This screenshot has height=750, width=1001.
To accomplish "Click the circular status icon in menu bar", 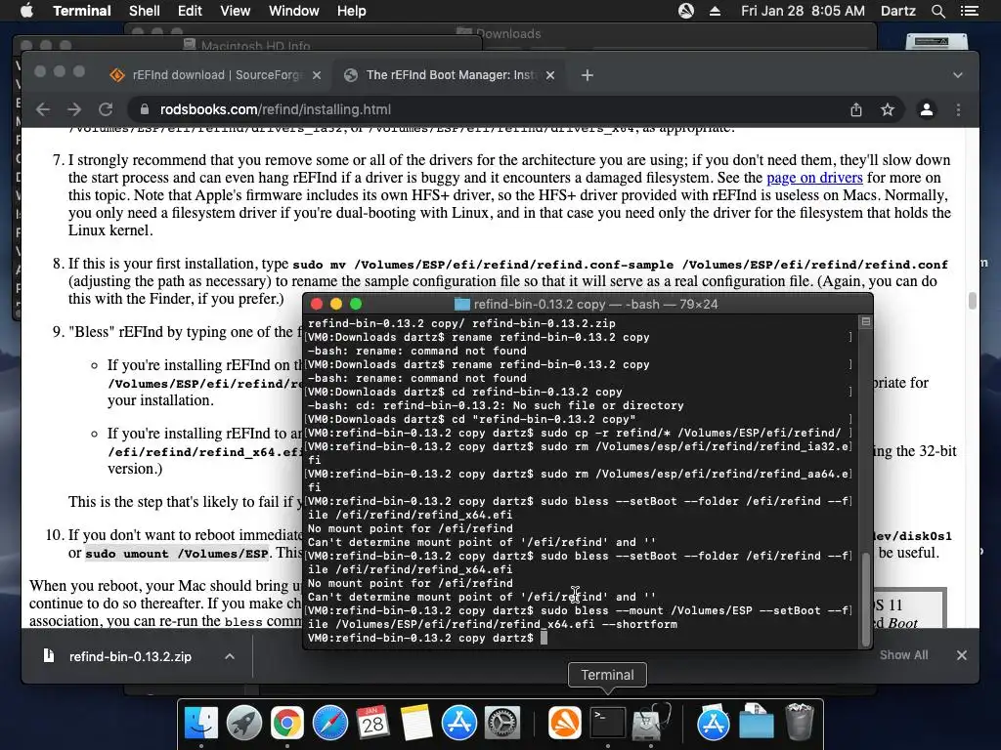I will 686,11.
